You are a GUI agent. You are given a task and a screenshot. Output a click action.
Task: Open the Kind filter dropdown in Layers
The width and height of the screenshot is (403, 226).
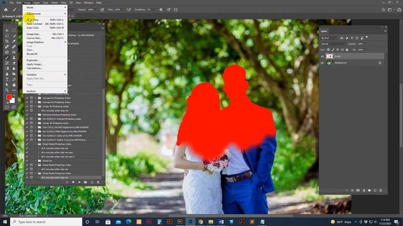point(329,38)
